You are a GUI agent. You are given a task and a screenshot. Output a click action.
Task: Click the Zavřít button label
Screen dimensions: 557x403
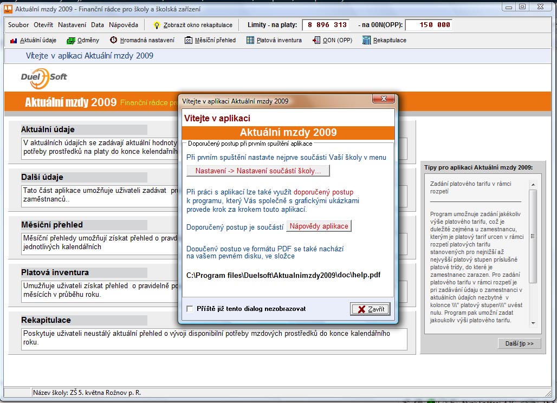(376, 309)
